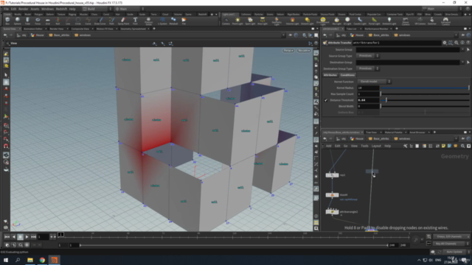Choose the Tube shelf tool
This screenshot has height=265, width=472.
pyautogui.click(x=27, y=21)
